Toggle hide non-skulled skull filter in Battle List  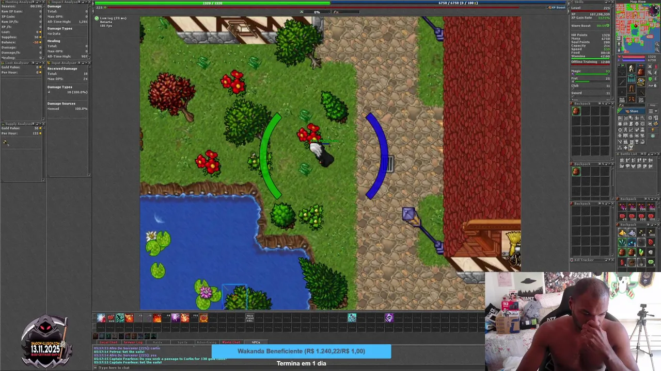click(639, 165)
